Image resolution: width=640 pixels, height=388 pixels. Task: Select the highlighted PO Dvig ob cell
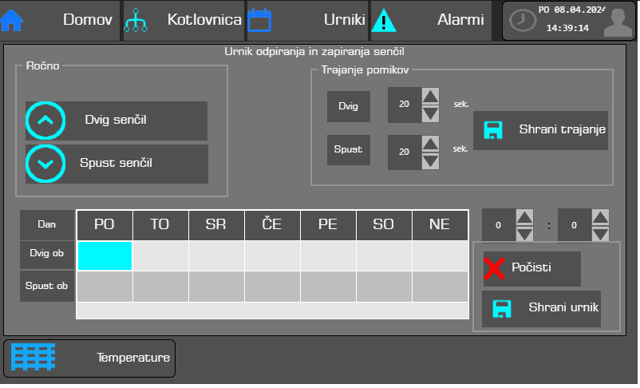click(x=105, y=255)
